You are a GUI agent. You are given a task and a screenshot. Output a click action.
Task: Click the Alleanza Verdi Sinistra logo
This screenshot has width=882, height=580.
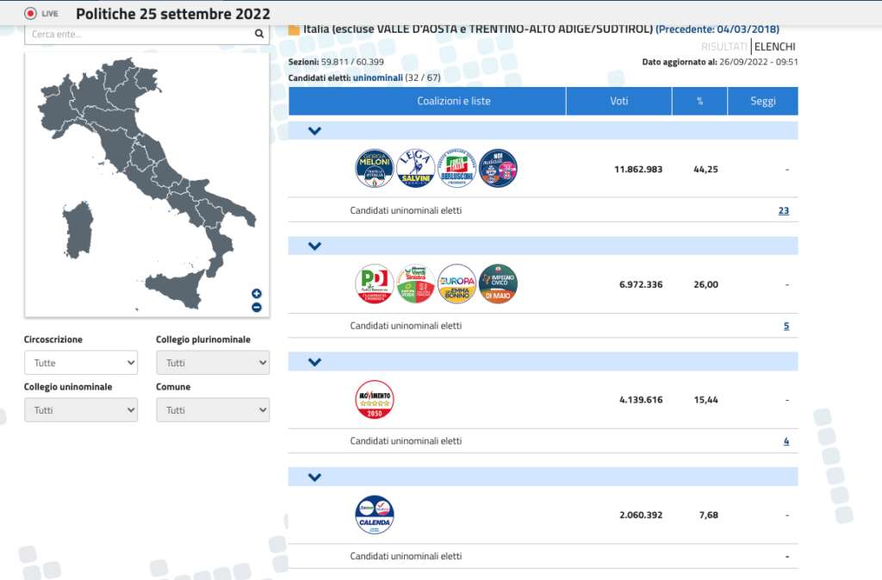tap(416, 284)
